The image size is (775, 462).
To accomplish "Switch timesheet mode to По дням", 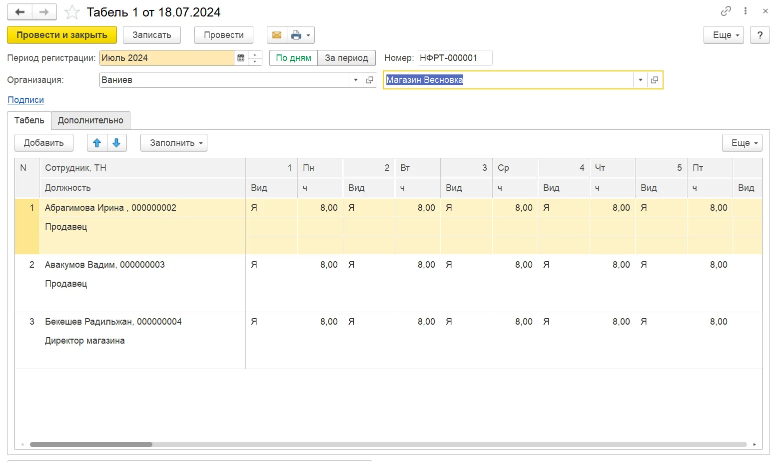I will coord(293,58).
